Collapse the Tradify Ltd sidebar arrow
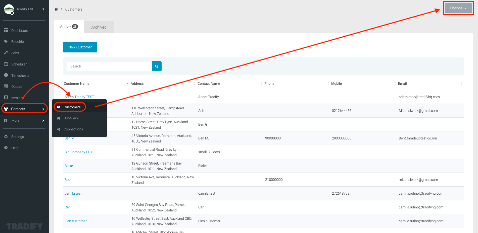 (x=43, y=9)
